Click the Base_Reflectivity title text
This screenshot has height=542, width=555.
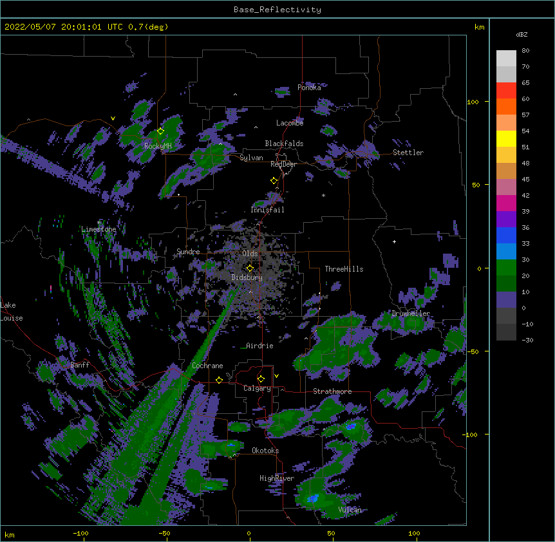coord(277,10)
